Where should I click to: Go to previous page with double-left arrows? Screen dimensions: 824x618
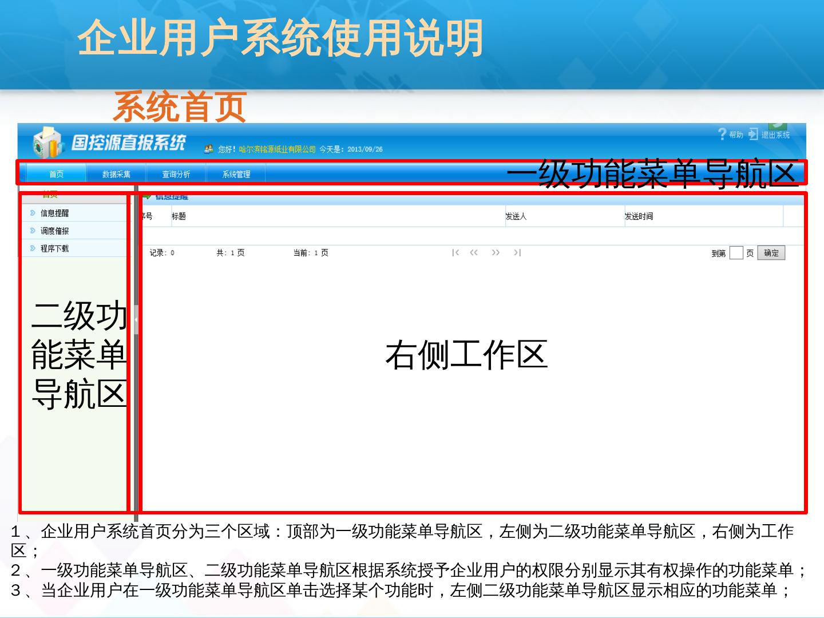[474, 253]
